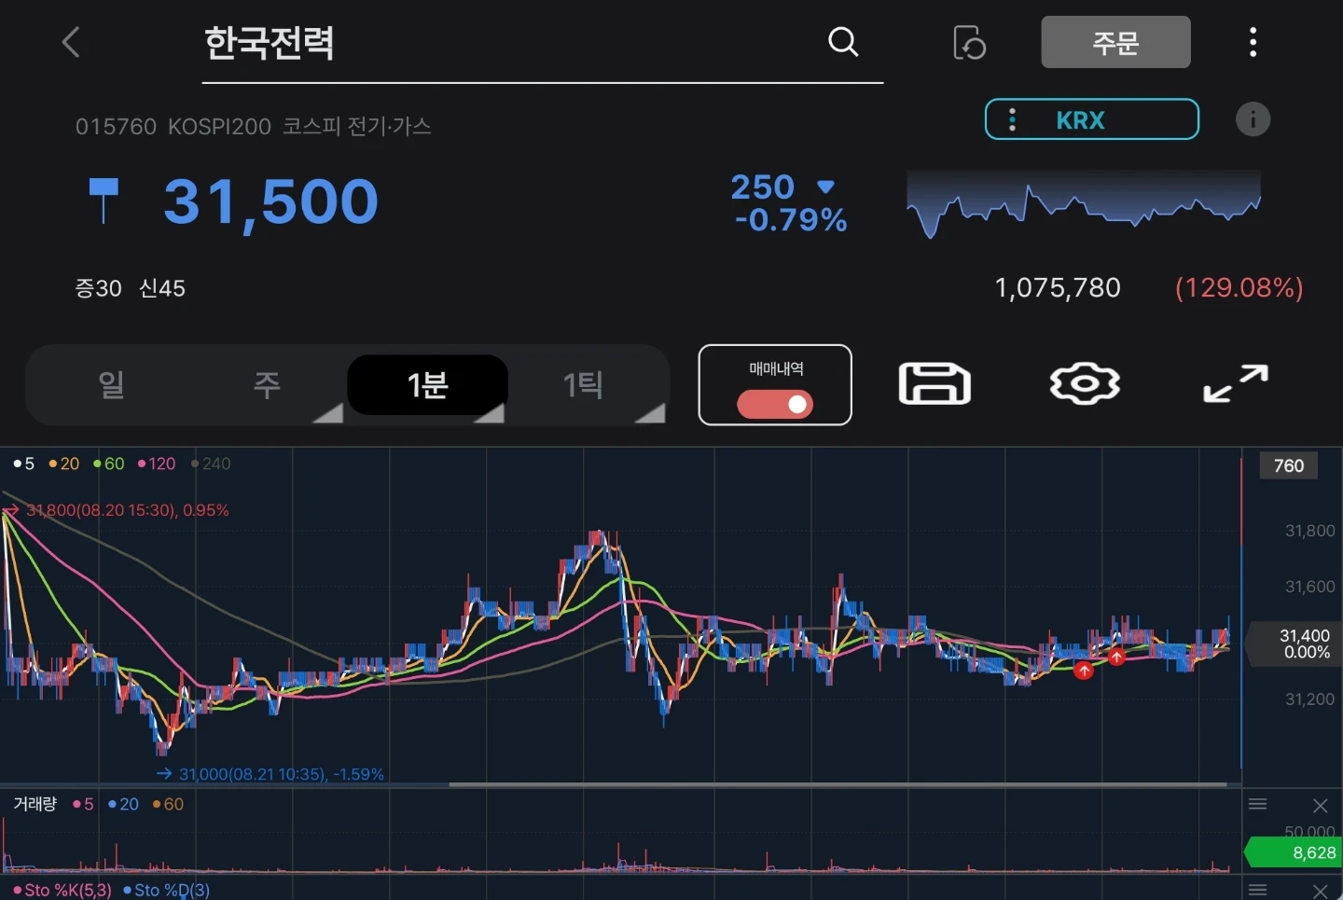Toggle the 거래량 60 volume average
This screenshot has height=900, width=1343.
(168, 804)
